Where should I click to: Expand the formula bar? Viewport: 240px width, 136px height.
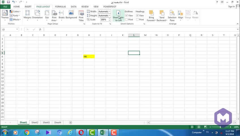pos(237,29)
